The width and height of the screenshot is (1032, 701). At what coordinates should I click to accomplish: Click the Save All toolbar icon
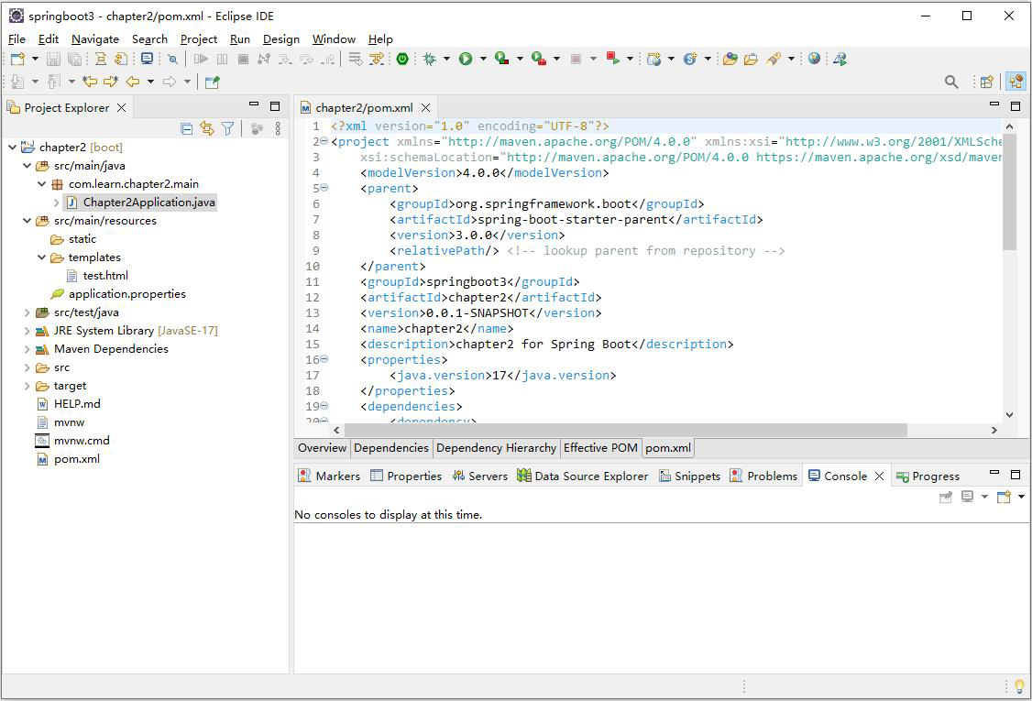[74, 59]
